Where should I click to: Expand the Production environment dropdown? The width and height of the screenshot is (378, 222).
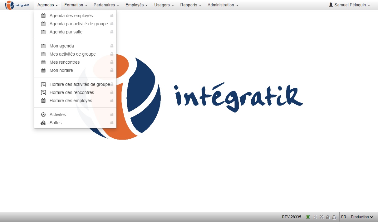pyautogui.click(x=362, y=217)
